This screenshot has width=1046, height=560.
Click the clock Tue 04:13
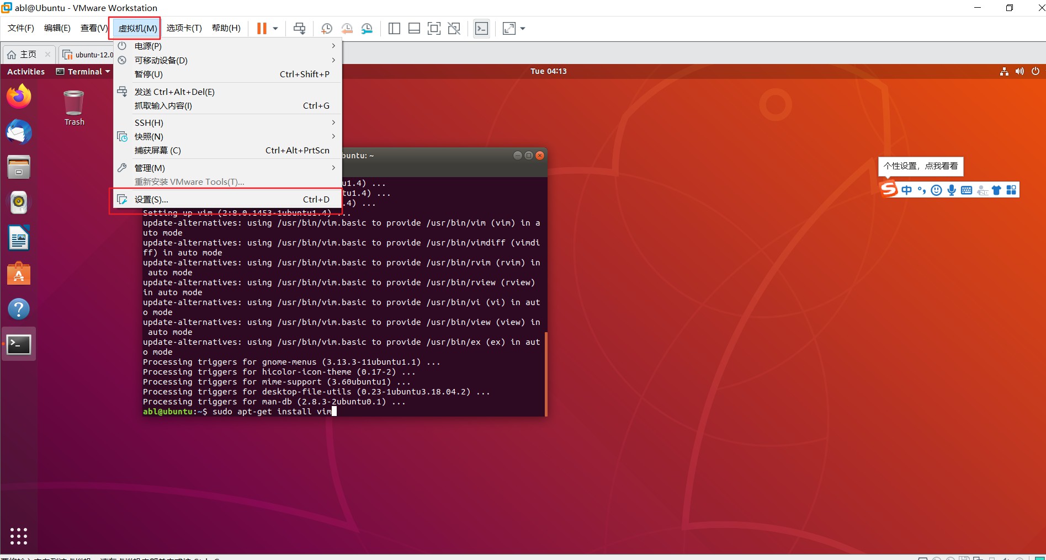pyautogui.click(x=548, y=71)
